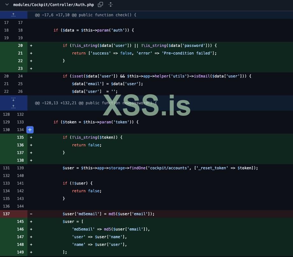
Task: Select new line number 20
Action: [x=20, y=45]
